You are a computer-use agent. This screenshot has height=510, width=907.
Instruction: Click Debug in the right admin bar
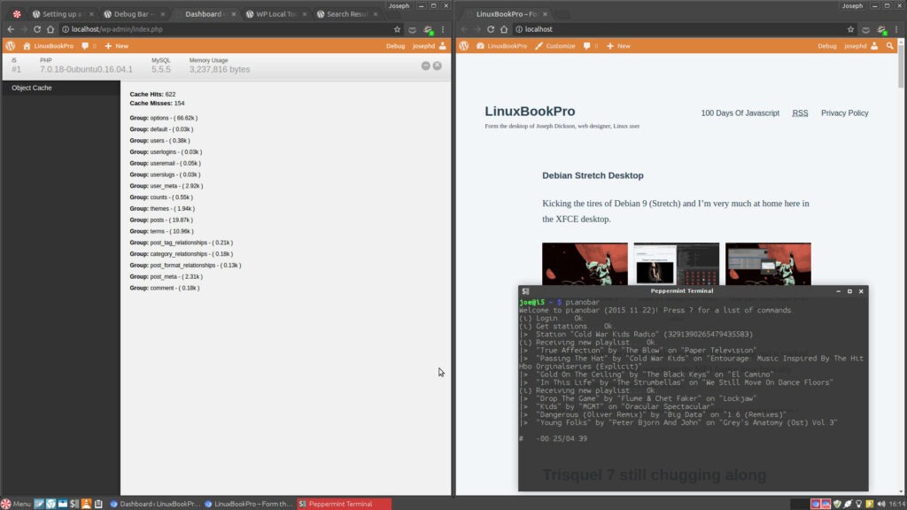pyautogui.click(x=826, y=46)
